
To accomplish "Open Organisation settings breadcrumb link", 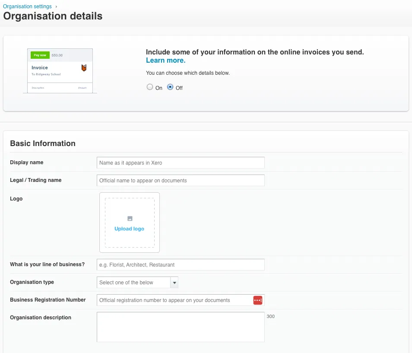I will coord(27,6).
